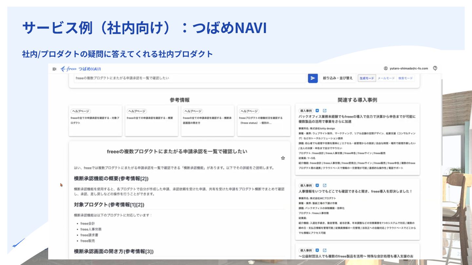Open help card 申請承認を確認する - 概要
Screen dimensions: 472x265
(x=151, y=120)
